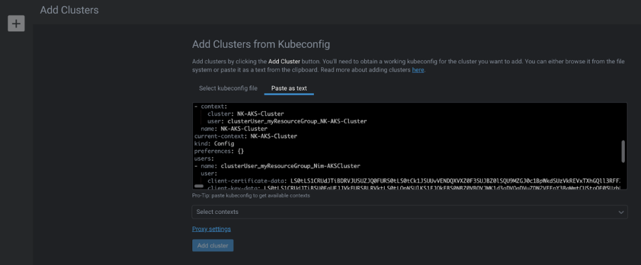Click the Add Clusters page title
The height and width of the screenshot is (265, 641).
tap(69, 10)
